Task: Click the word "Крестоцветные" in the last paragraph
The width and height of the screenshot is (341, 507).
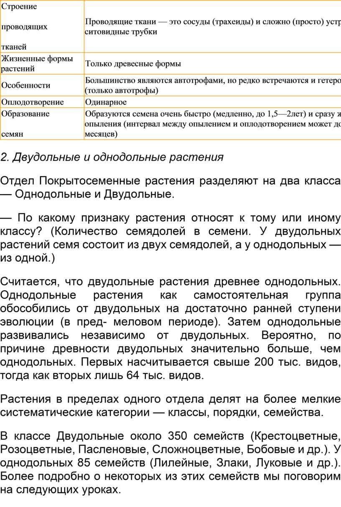Action: pos(297,437)
